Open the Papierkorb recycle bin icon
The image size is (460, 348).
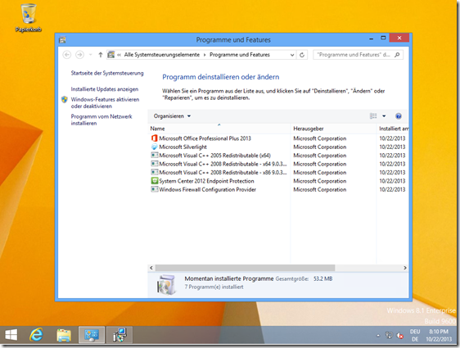[28, 18]
